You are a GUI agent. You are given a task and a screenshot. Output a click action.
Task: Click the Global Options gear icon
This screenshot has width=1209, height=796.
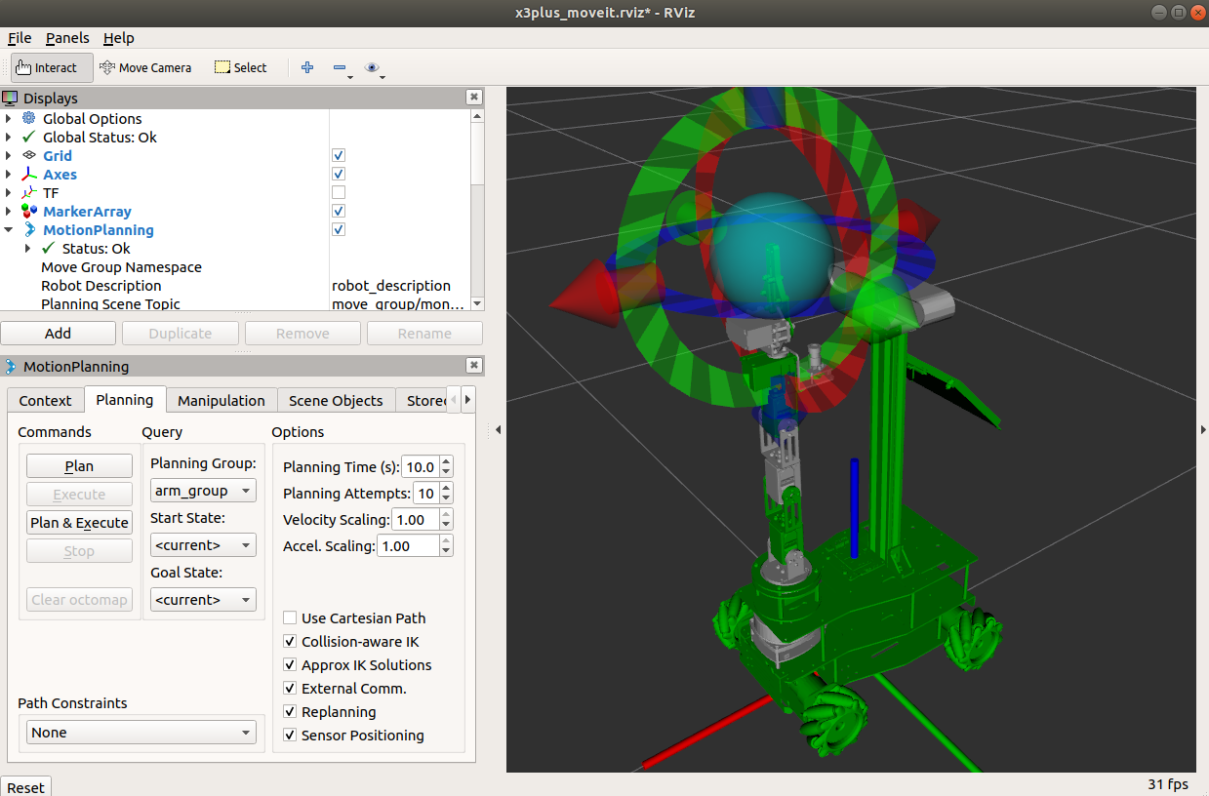29,119
